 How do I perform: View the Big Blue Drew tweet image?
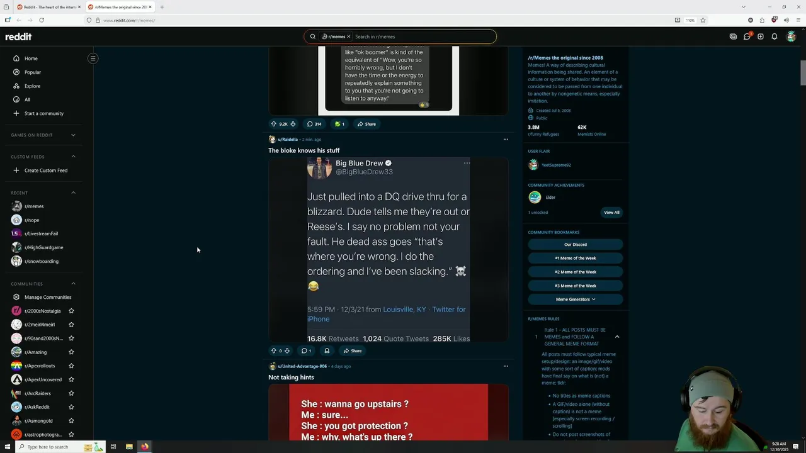tap(389, 250)
